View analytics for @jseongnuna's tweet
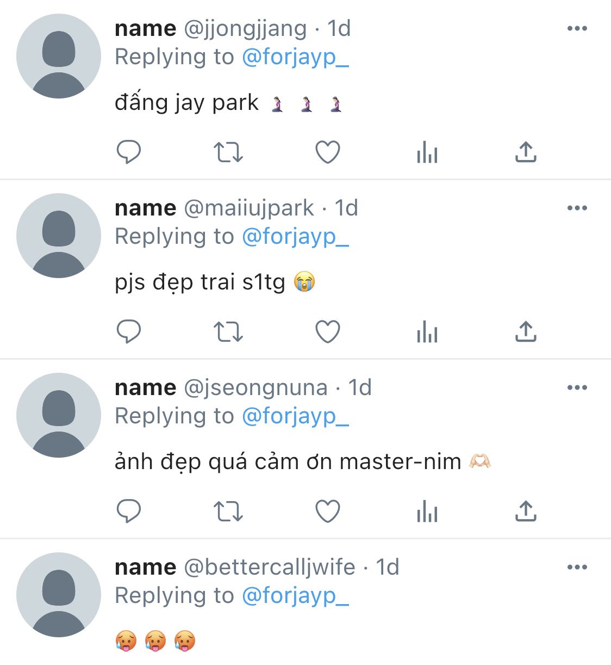Screen dimensions: 611x665 (427, 512)
